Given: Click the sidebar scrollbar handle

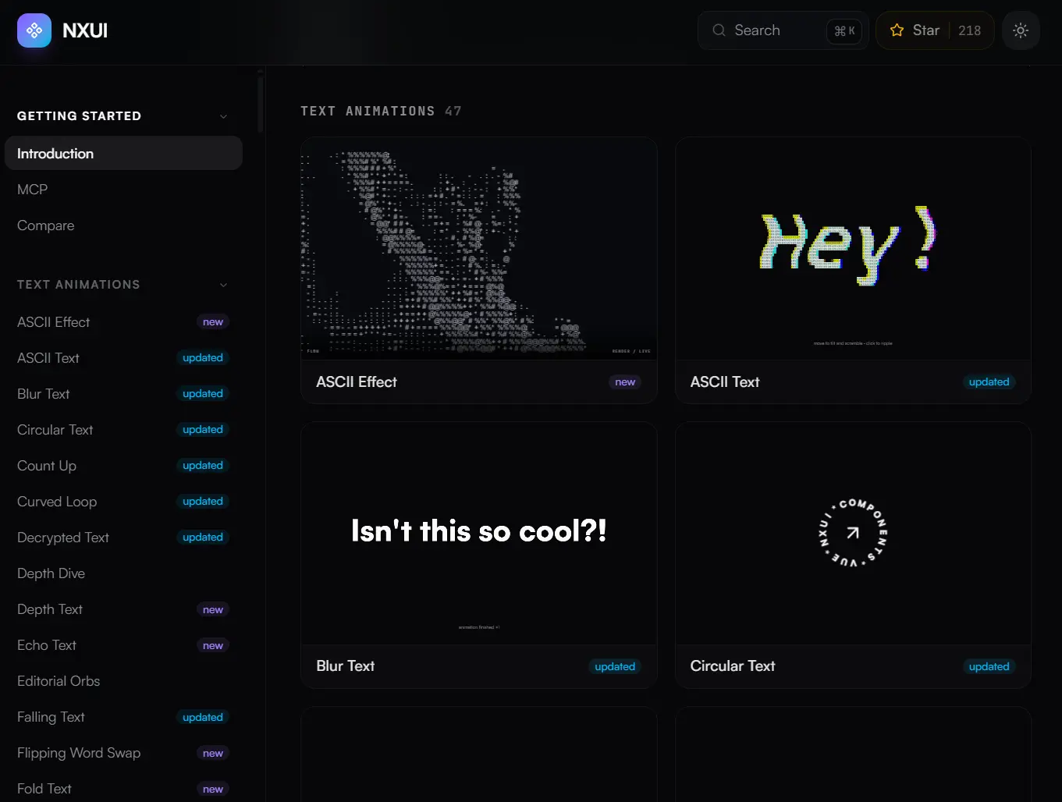Looking at the screenshot, I should coord(261,103).
